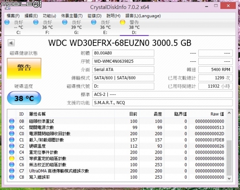This screenshot has height=190, width=240.
Task: Select the D: drive yellow warning icon
Action: 123,22
